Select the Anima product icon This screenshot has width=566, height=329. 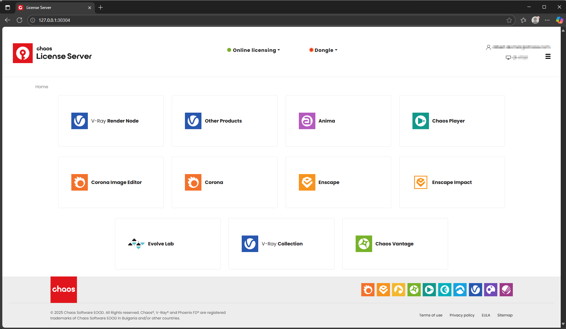307,121
